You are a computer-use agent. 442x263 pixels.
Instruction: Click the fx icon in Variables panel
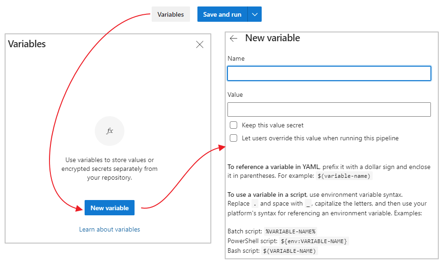click(110, 131)
